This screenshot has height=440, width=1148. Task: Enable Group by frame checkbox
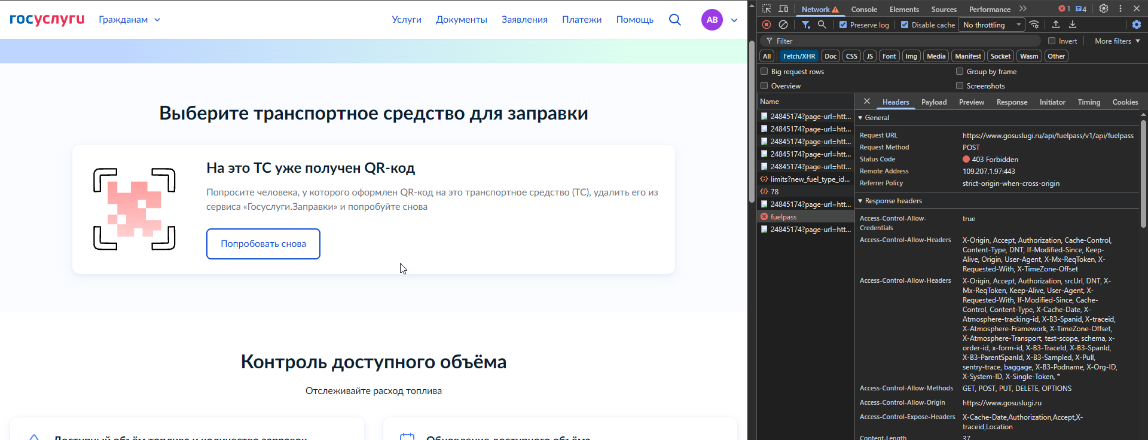tap(960, 72)
